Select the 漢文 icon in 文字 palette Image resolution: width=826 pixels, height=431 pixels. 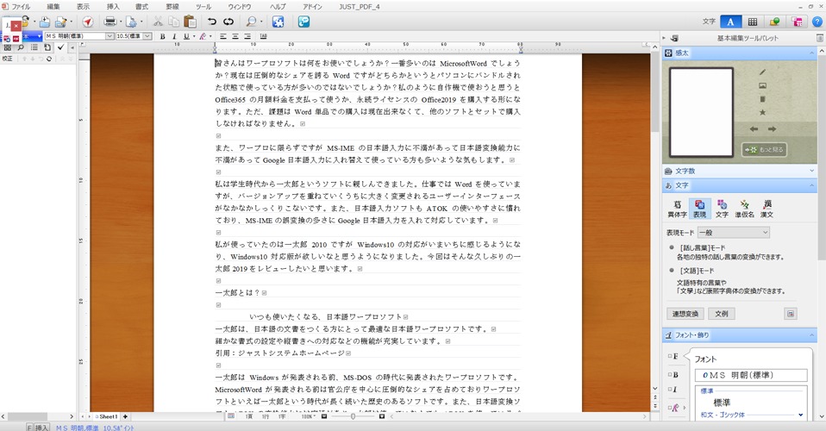click(767, 209)
